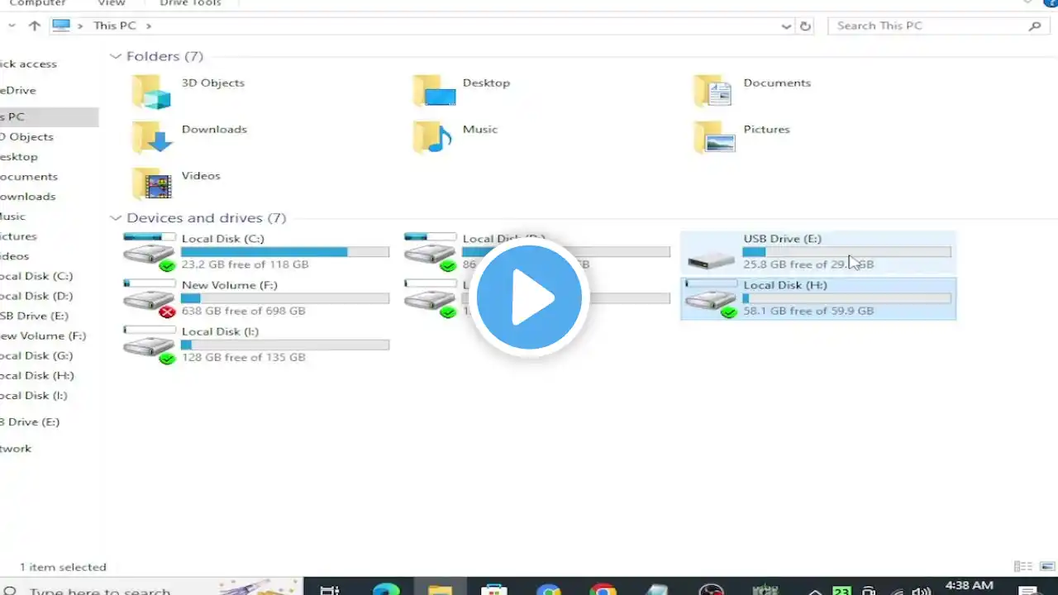Open OneDrive in the navigation pane
1058x595 pixels.
(18, 90)
